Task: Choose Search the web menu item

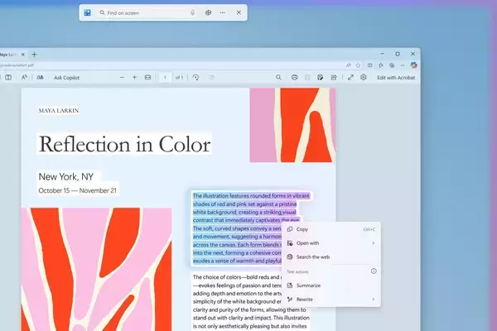Action: [313, 257]
